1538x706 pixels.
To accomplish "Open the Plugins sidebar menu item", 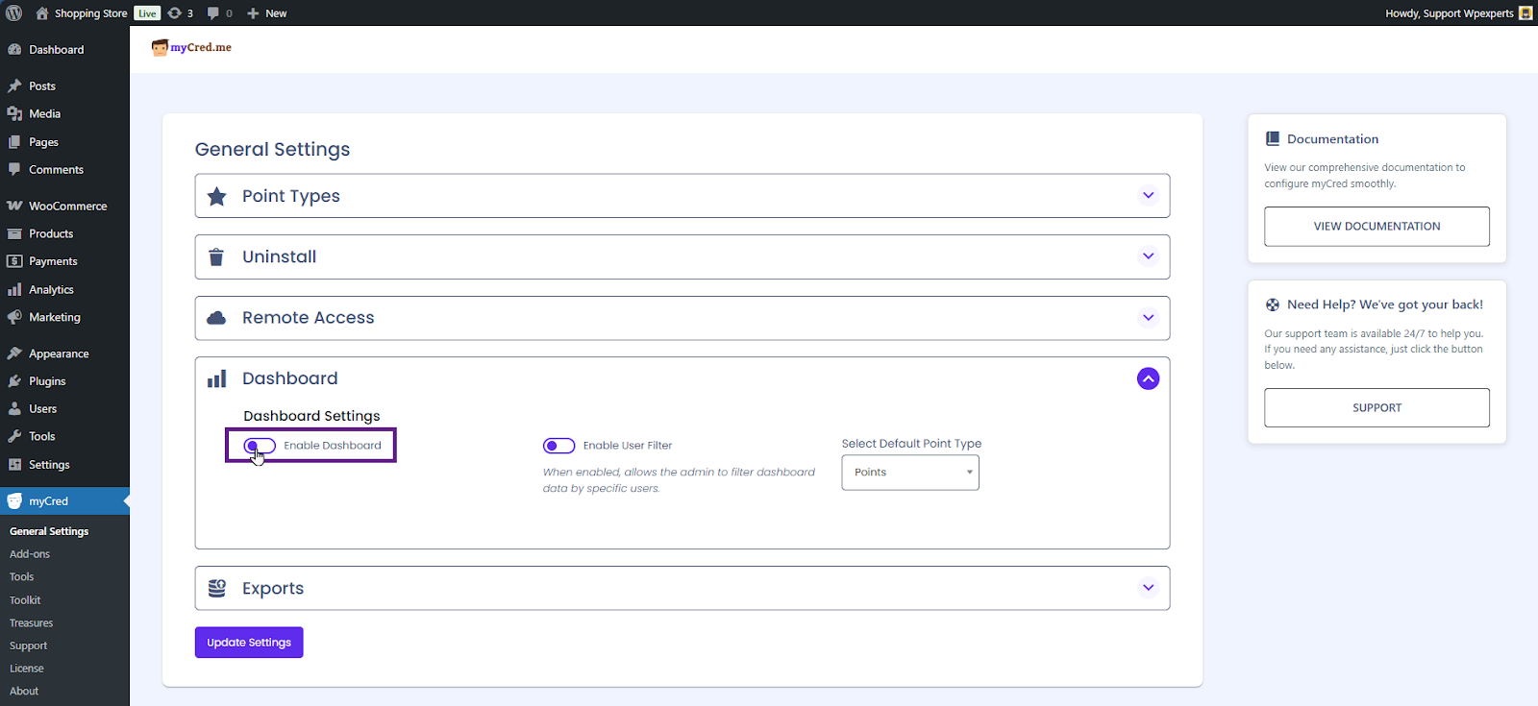I will click(x=47, y=381).
